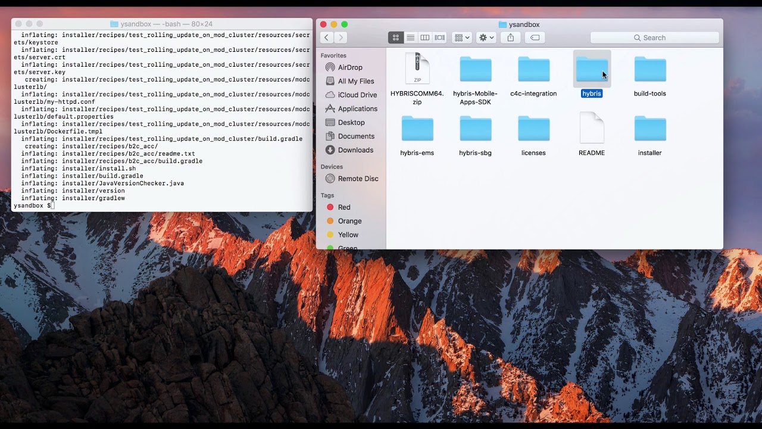Viewport: 762px width, 429px height.
Task: Select the installer folder
Action: (650, 129)
